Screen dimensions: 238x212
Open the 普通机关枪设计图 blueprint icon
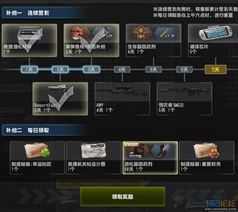tap(93, 151)
